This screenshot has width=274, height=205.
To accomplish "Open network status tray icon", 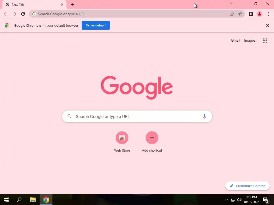I will [233, 200].
